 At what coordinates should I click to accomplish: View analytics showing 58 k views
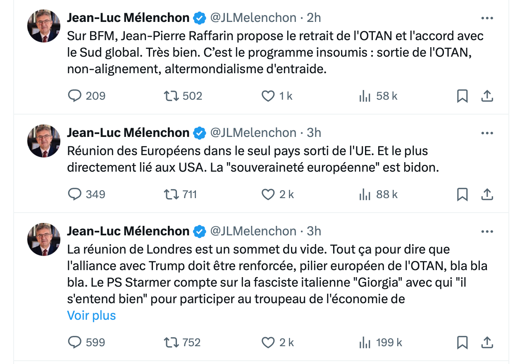coord(365,96)
